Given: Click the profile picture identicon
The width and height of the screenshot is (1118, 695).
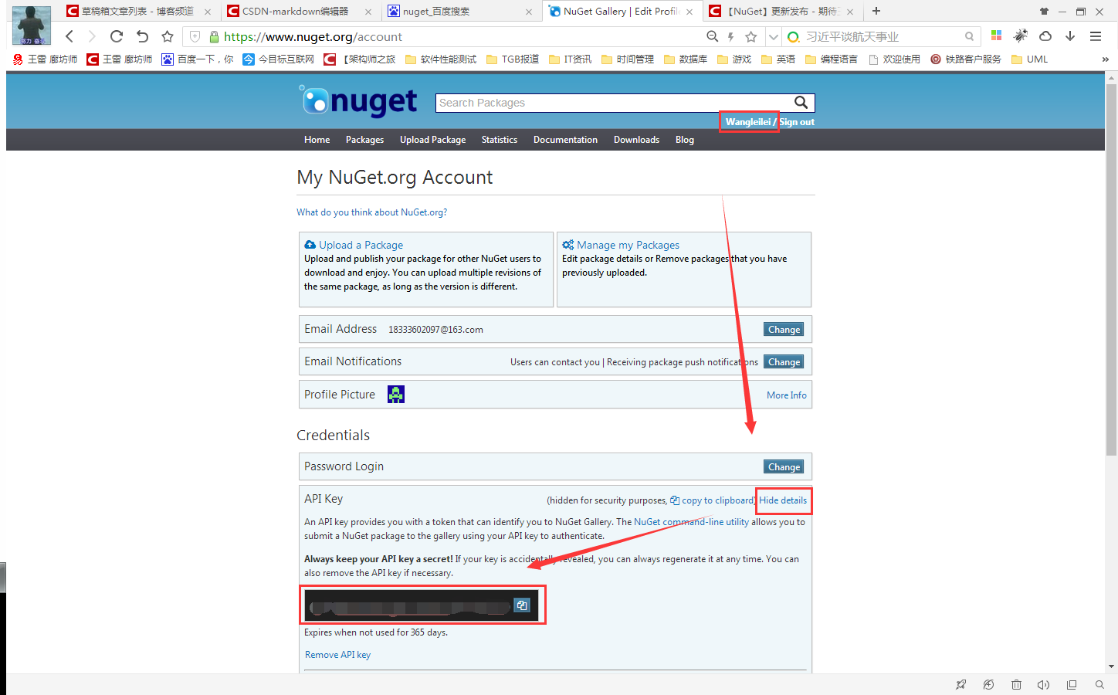Looking at the screenshot, I should pos(396,395).
